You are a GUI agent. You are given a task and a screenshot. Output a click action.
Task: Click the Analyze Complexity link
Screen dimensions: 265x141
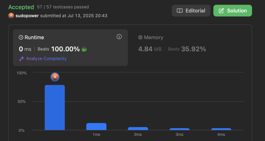click(46, 58)
